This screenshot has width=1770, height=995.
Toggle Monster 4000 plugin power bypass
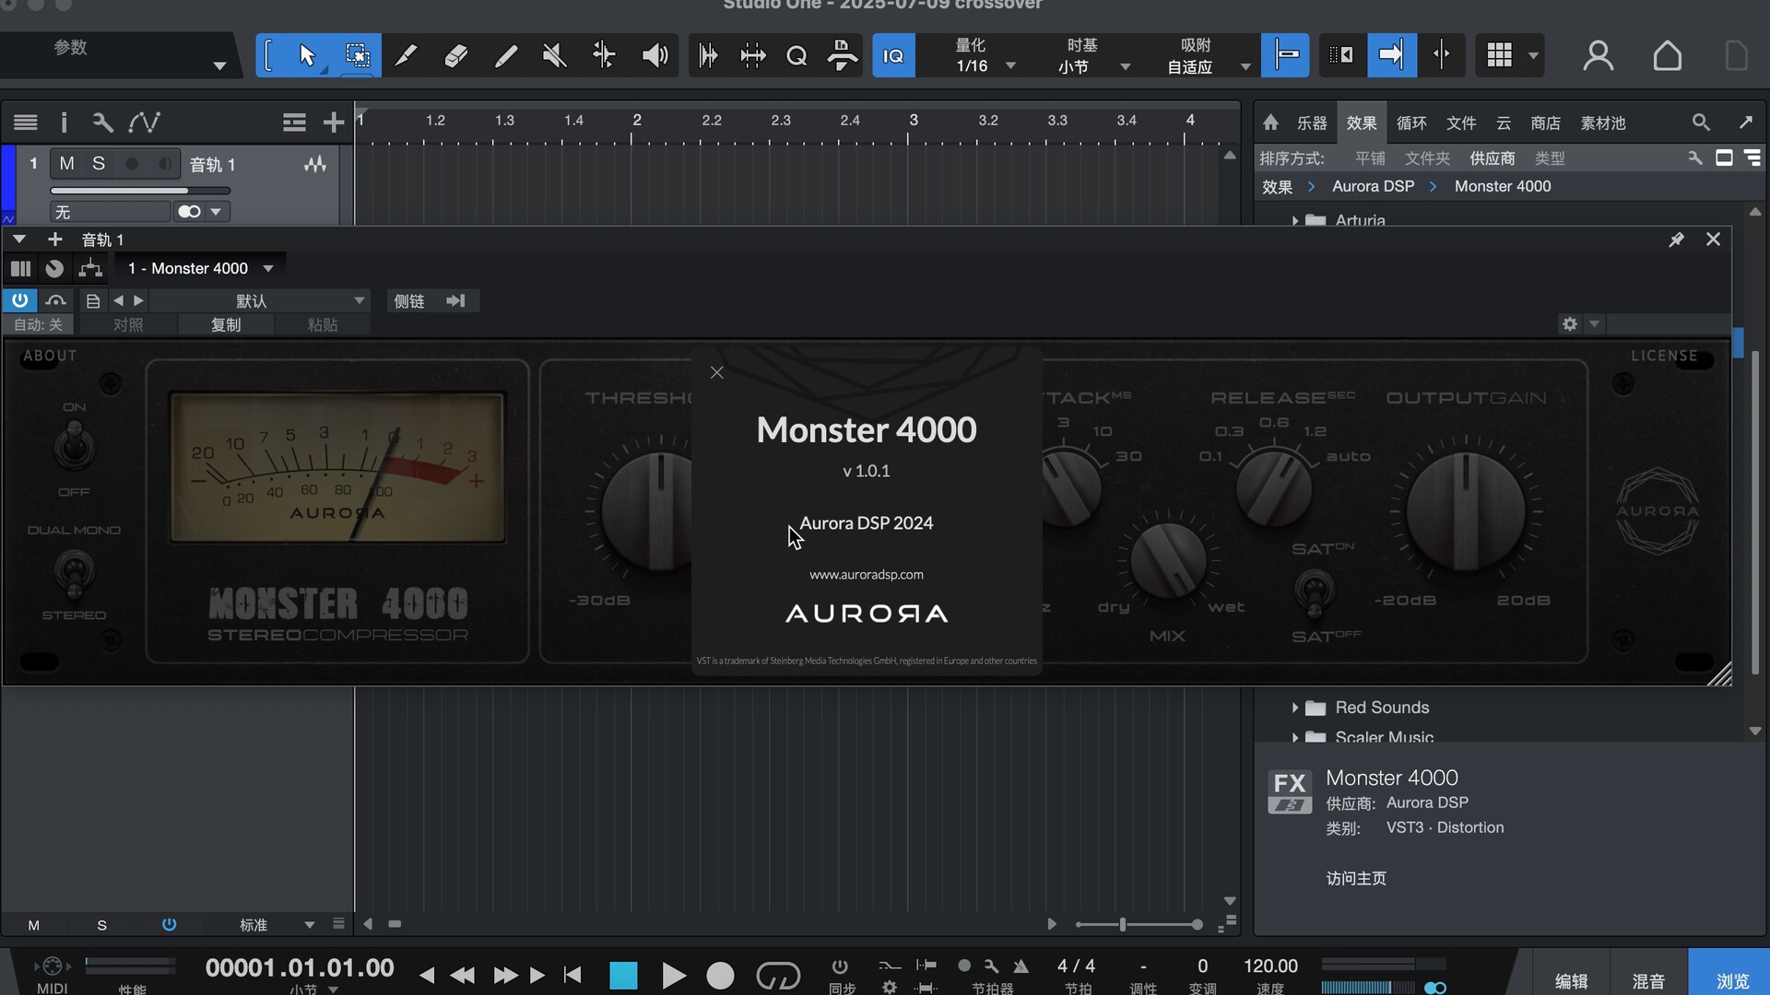pyautogui.click(x=19, y=300)
